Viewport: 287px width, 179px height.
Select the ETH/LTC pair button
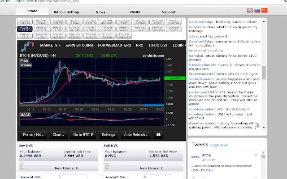pos(108,36)
